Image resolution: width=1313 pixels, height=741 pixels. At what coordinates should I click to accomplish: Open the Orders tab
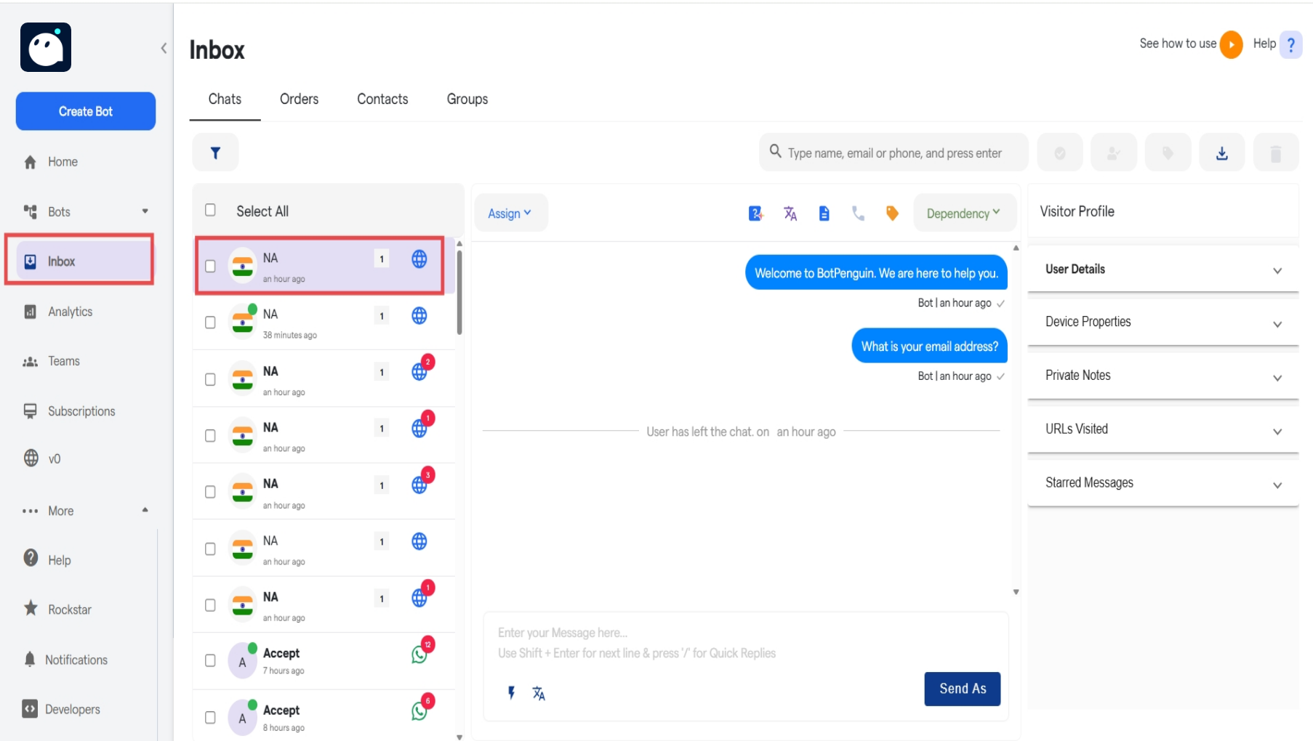[x=299, y=99]
